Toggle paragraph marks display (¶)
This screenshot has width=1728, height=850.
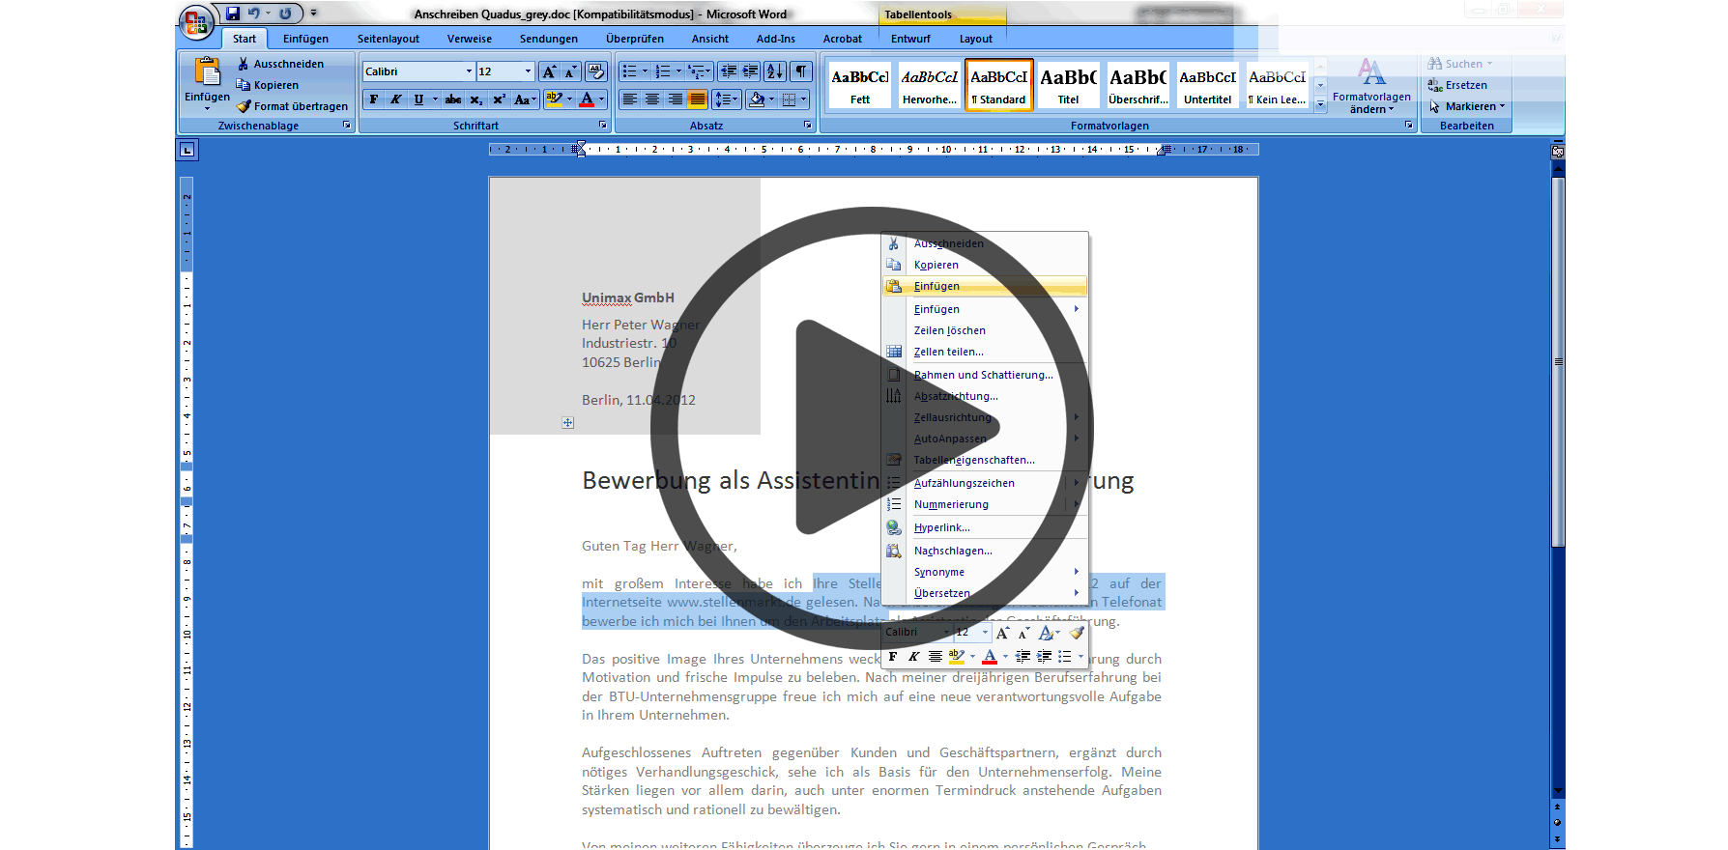coord(801,71)
